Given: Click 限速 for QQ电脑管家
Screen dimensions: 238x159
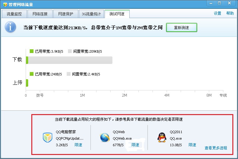Looking at the screenshot, I should [78, 145].
